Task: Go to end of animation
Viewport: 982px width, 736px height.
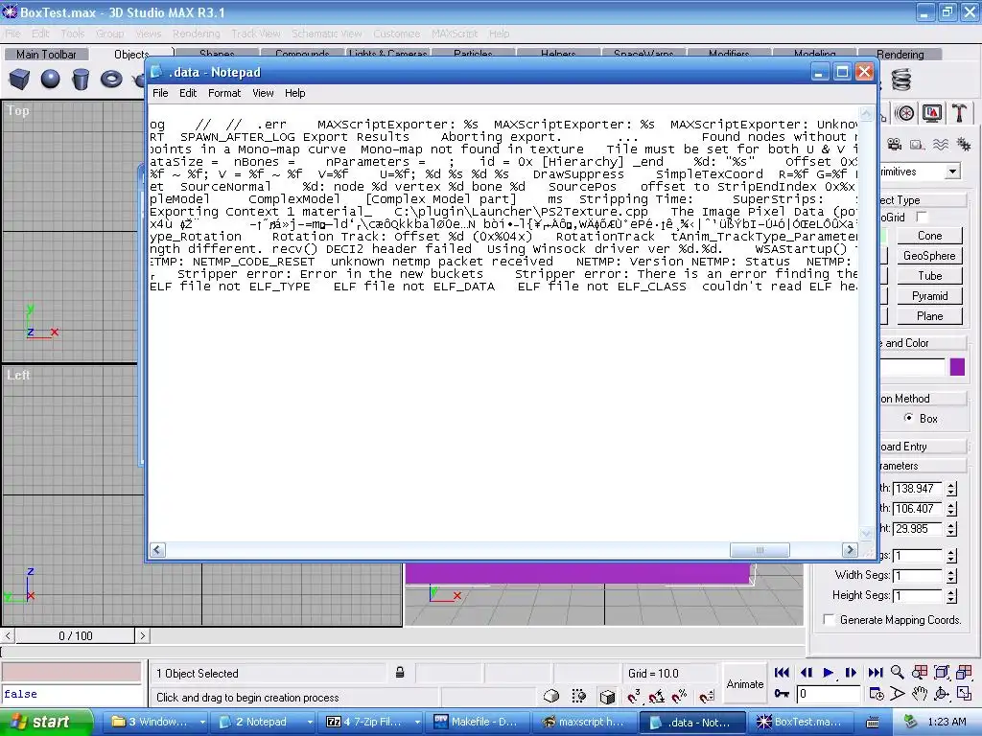Action: [x=875, y=673]
